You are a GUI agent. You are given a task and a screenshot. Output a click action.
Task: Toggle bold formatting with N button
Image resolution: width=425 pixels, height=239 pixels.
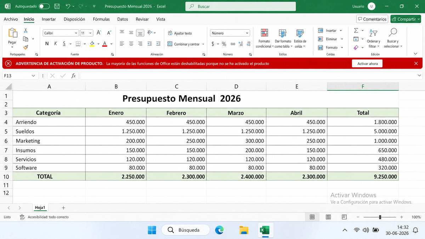pyautogui.click(x=47, y=44)
